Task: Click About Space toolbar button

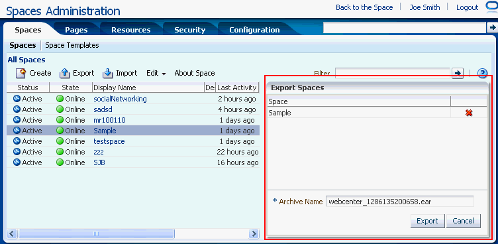Action: point(195,73)
